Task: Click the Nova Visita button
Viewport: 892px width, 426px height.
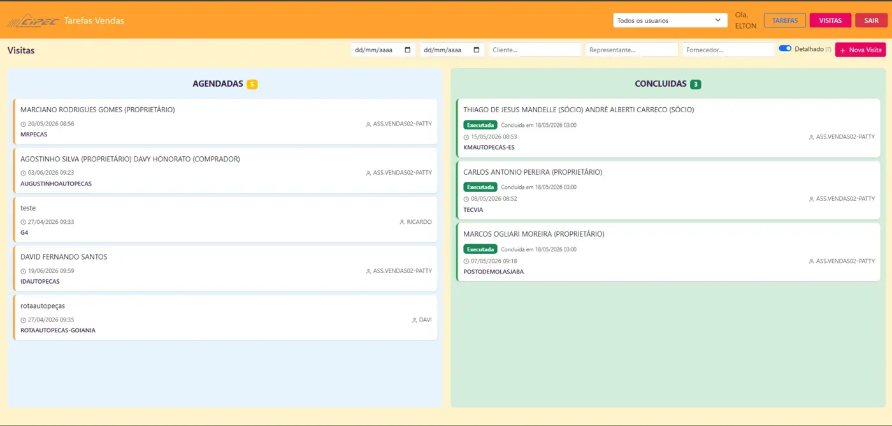Action: (860, 50)
